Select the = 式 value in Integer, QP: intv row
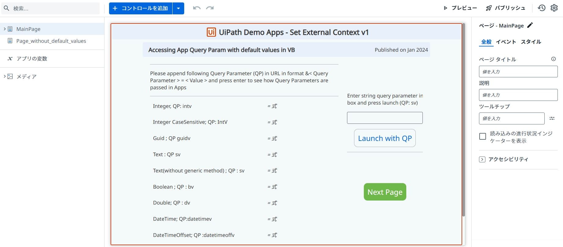Screen dimensions: 563x247 tap(272, 106)
